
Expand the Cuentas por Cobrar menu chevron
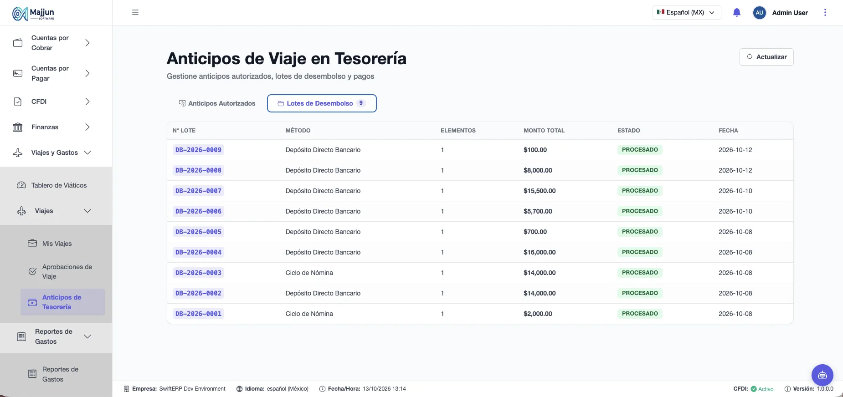(x=87, y=43)
